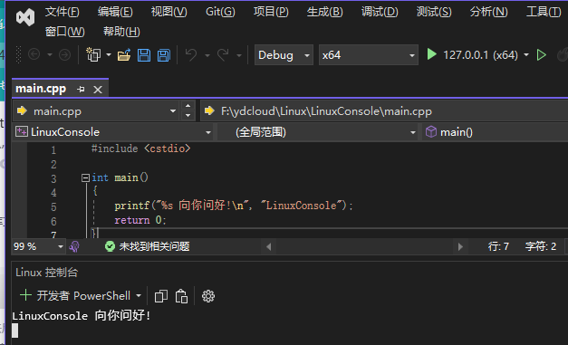Click the up arrow of file stepper
Viewport: 568px width, 345px height.
click(x=188, y=106)
